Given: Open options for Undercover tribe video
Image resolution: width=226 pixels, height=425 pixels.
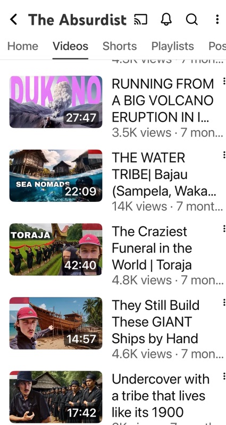Looking at the screenshot, I should [224, 376].
